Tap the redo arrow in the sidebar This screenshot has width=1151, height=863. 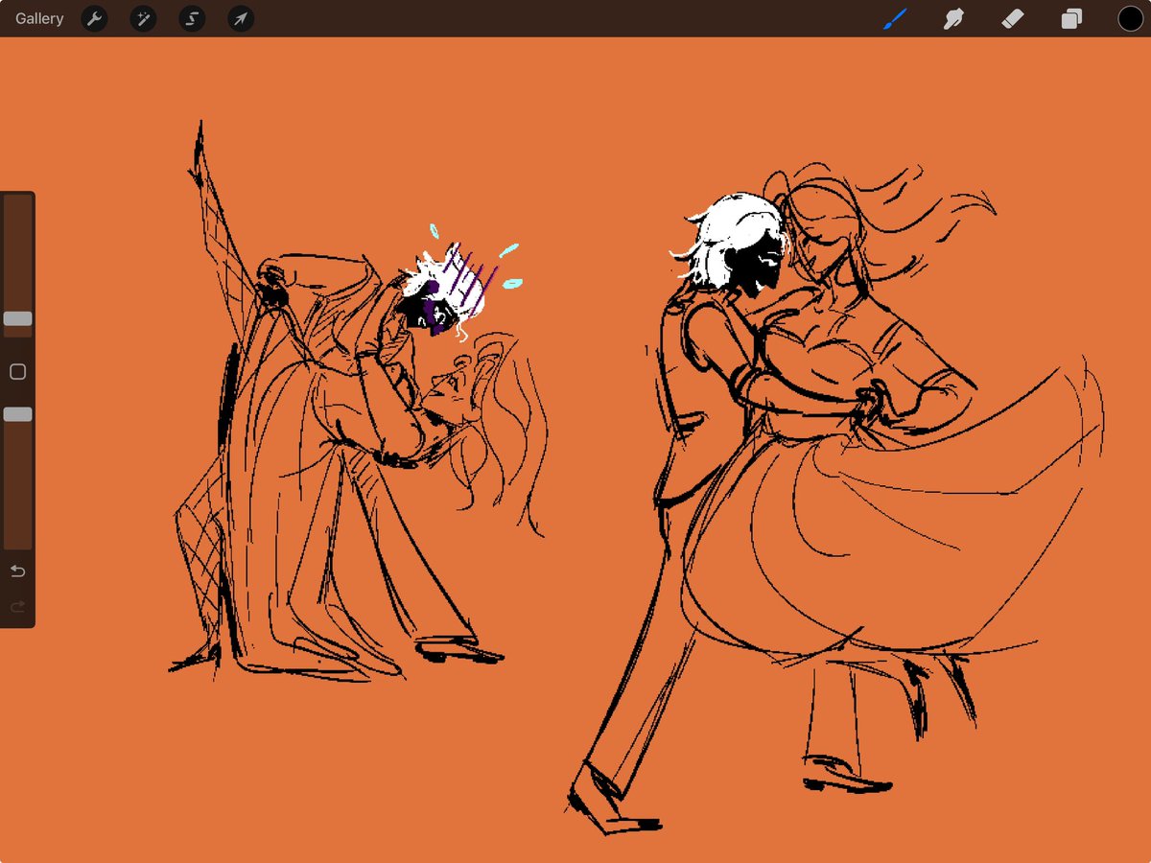coord(16,606)
